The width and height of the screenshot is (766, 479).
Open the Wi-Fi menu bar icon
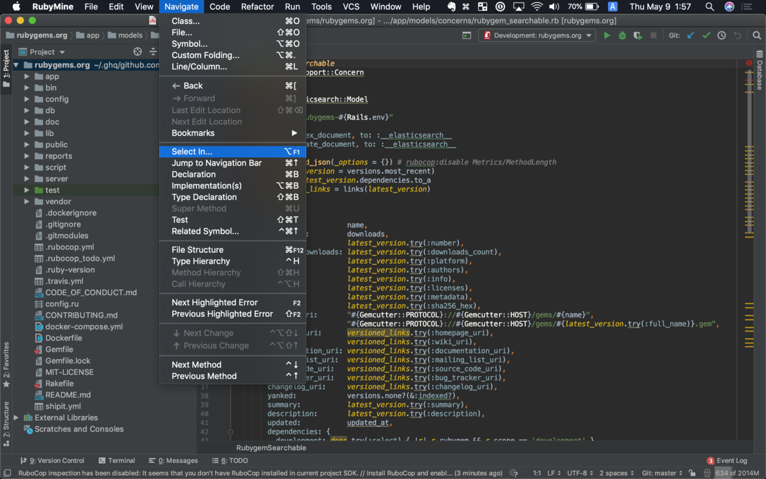(x=537, y=6)
